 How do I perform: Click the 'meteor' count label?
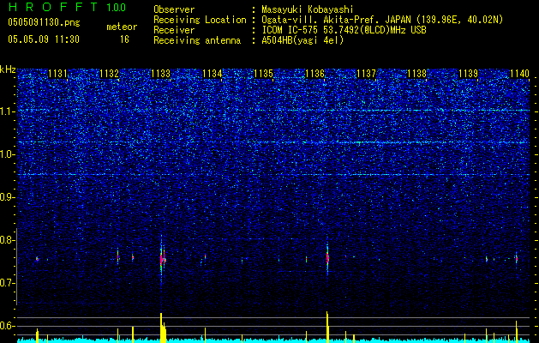(122, 27)
